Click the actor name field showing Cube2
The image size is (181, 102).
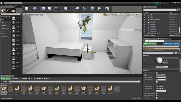coord(154,41)
